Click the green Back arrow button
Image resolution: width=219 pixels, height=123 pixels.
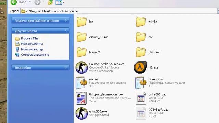click(x=14, y=2)
